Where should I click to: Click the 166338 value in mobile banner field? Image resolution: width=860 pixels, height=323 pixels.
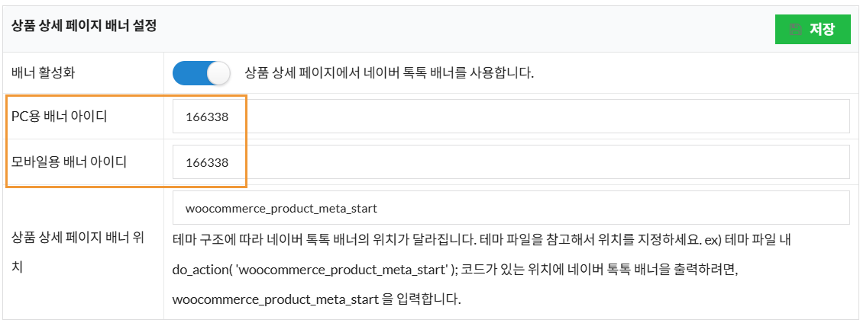(207, 163)
